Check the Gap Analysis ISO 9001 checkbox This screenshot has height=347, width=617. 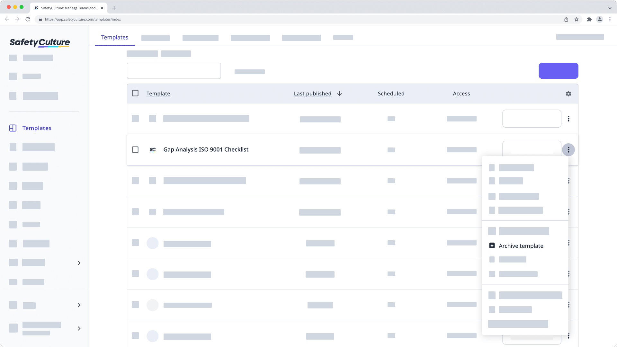tap(135, 150)
